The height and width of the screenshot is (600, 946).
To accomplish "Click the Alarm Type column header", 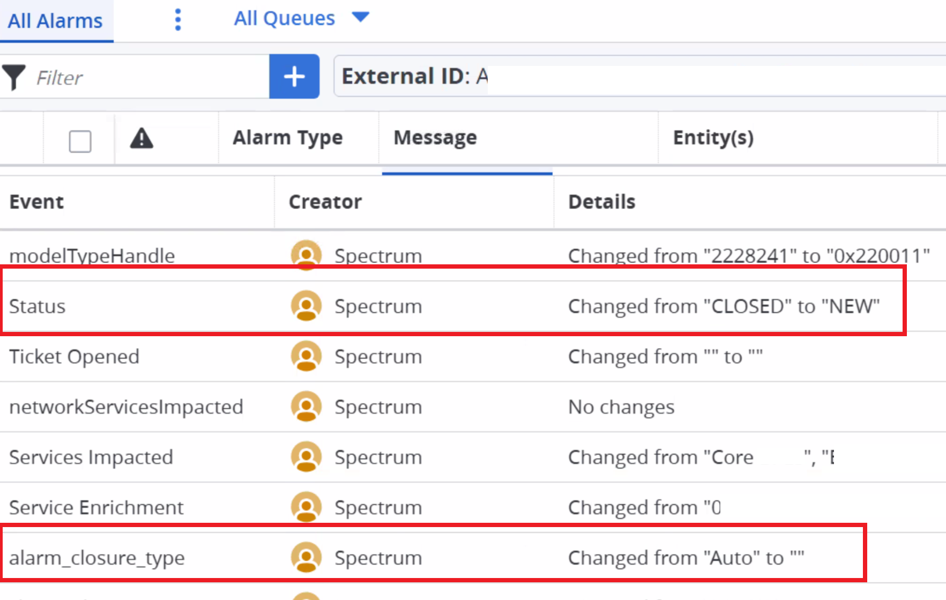I will tap(287, 138).
